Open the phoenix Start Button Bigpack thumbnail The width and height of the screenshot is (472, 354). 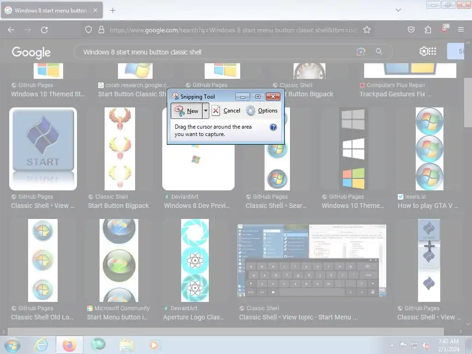(x=119, y=149)
